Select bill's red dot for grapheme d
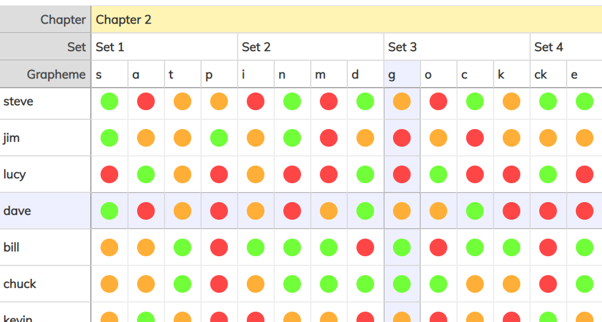The height and width of the screenshot is (322, 602). [x=365, y=247]
